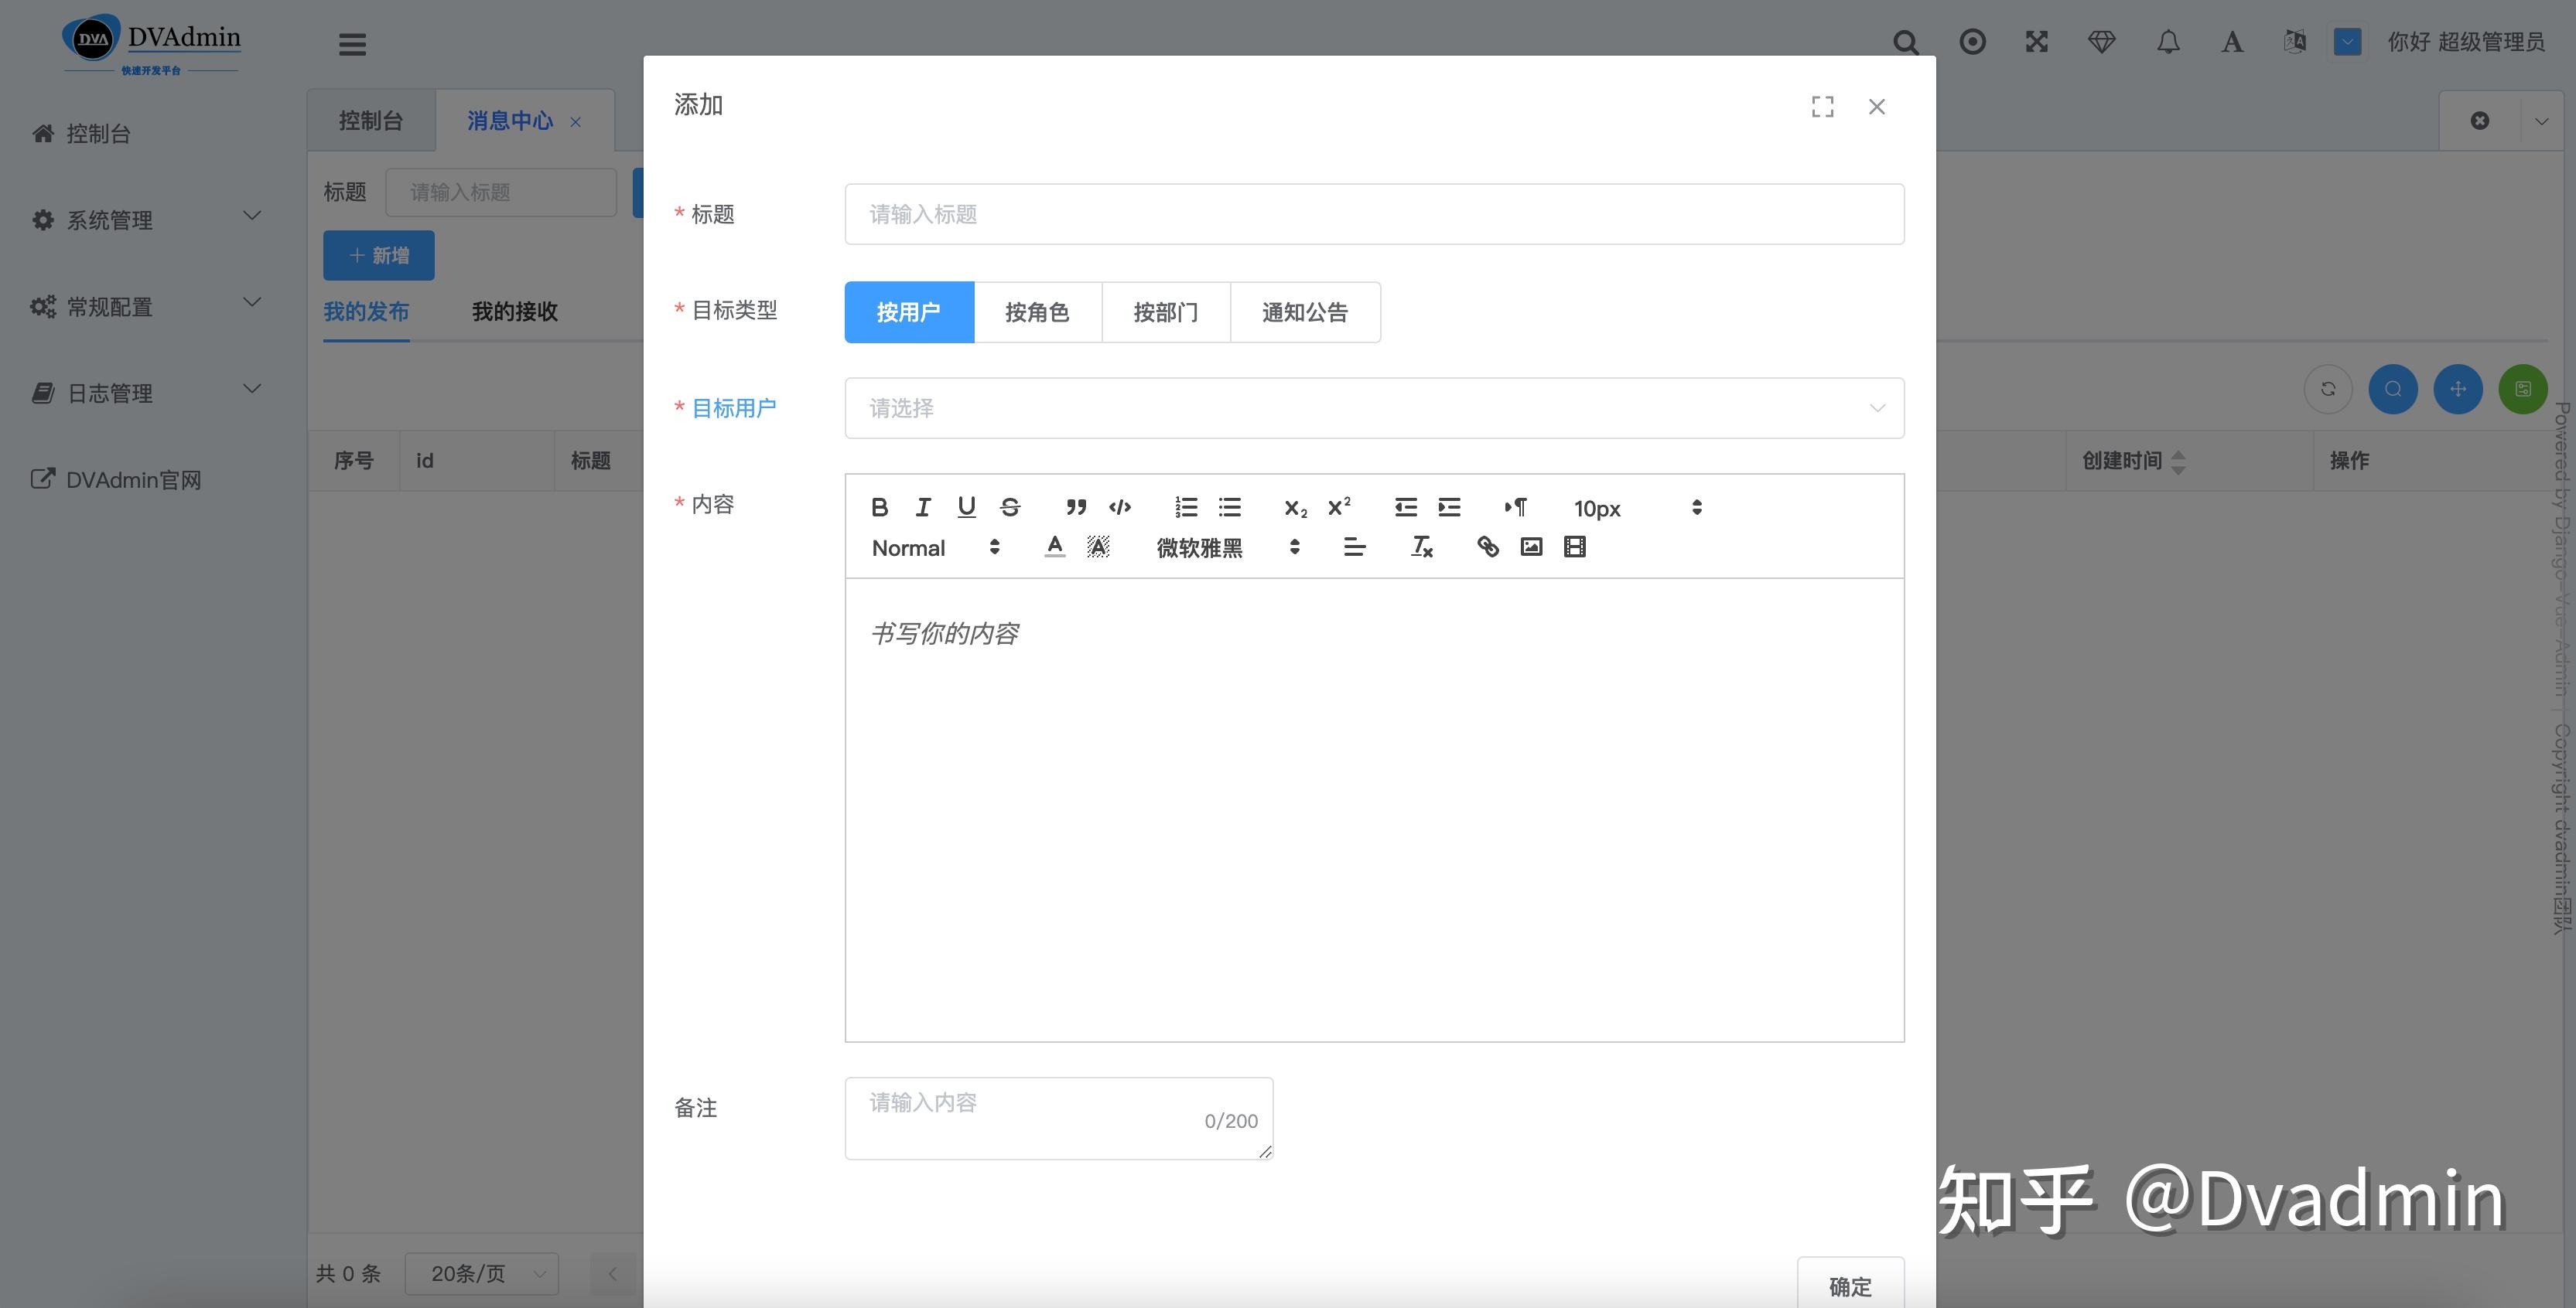Screen dimensions: 2576x1308
Task: Pick text color with the A icon
Action: point(1054,547)
